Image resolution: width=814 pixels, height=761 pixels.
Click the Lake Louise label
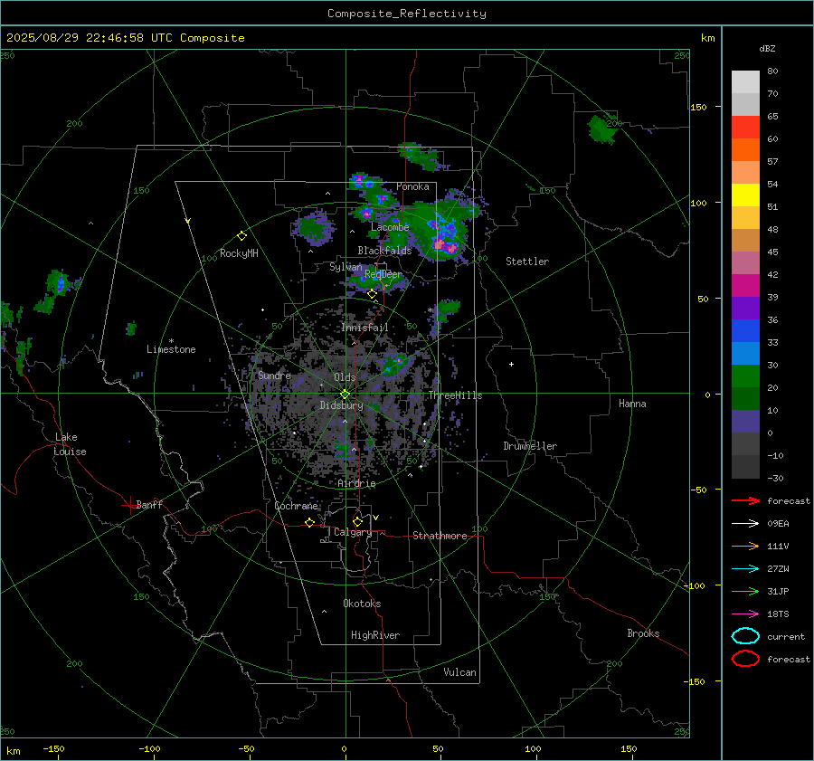click(70, 444)
